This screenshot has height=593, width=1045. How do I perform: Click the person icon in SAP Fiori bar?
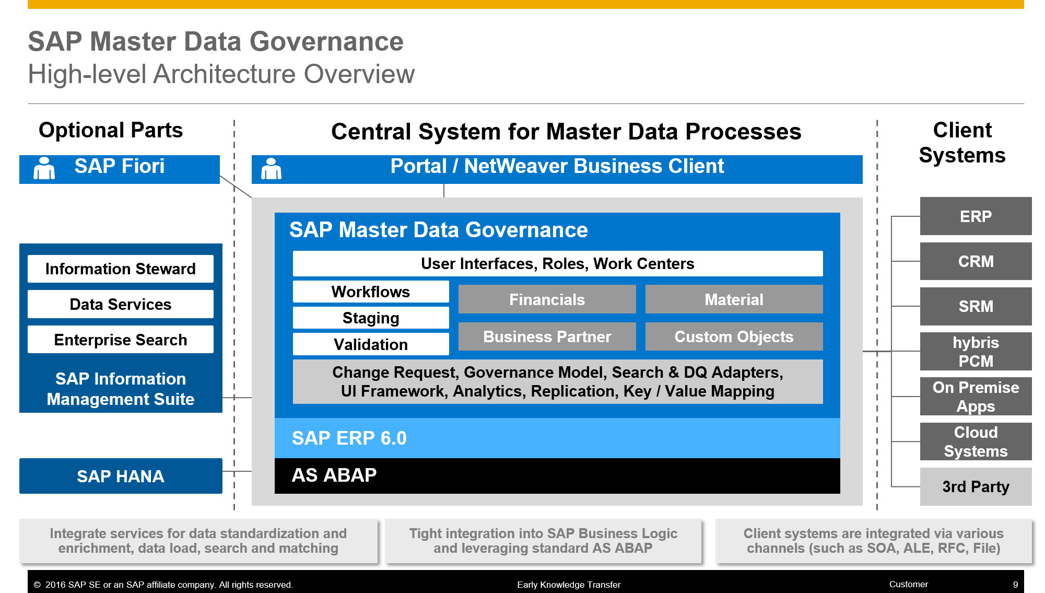44,169
